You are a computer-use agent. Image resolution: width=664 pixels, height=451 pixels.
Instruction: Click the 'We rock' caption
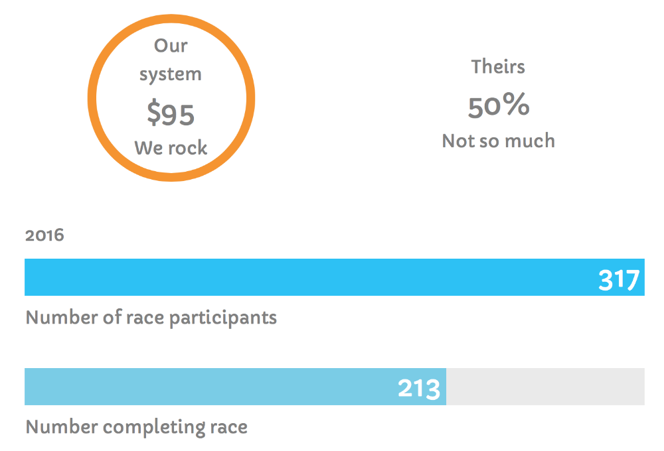click(x=171, y=147)
